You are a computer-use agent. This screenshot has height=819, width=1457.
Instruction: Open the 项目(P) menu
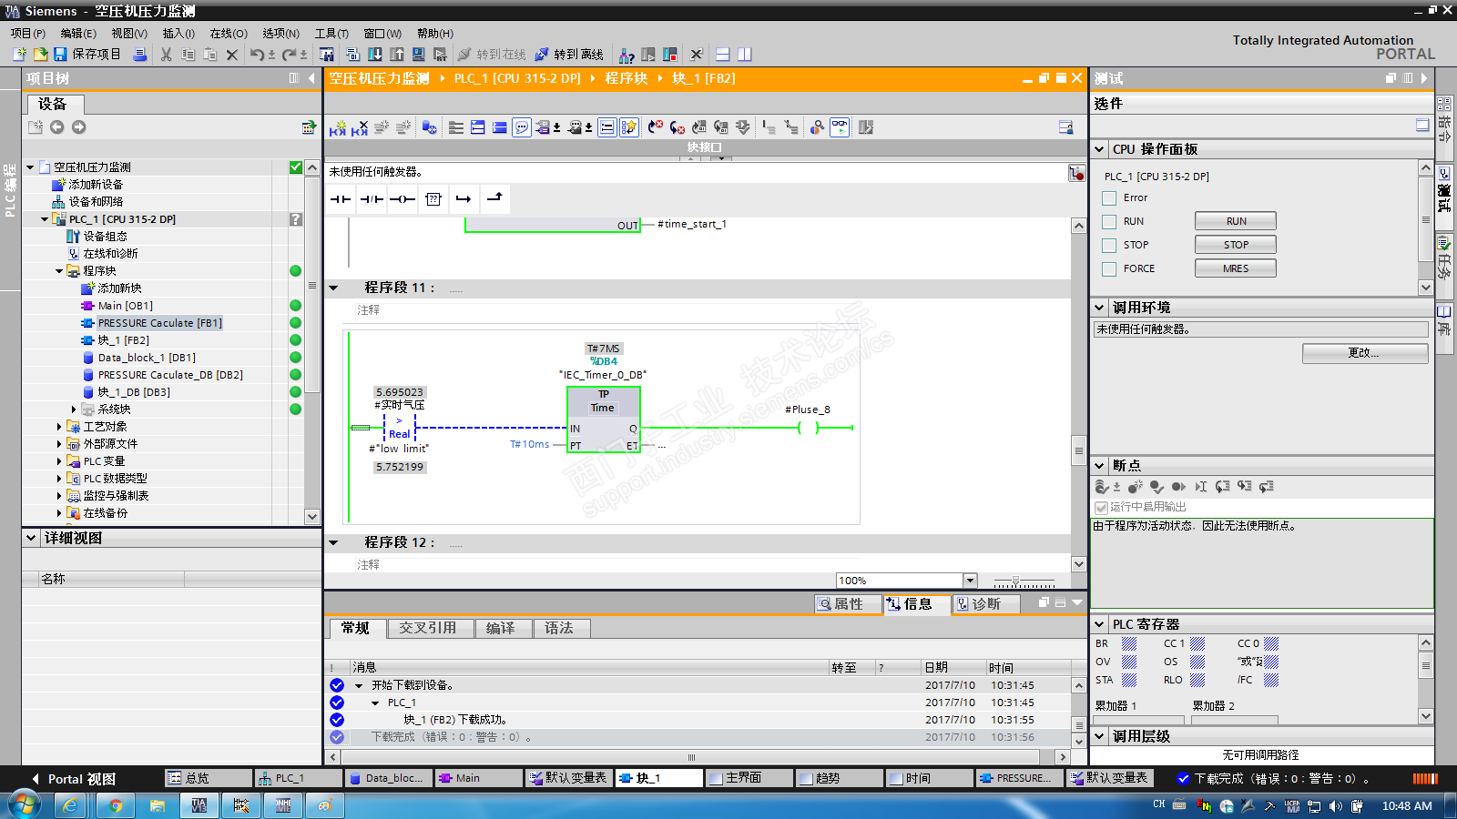28,34
